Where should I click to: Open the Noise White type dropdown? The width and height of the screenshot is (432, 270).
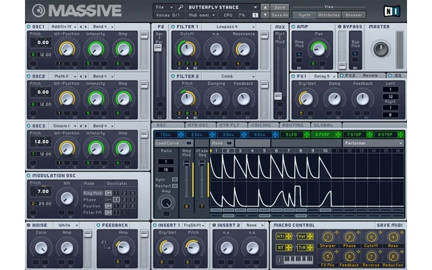[67, 225]
